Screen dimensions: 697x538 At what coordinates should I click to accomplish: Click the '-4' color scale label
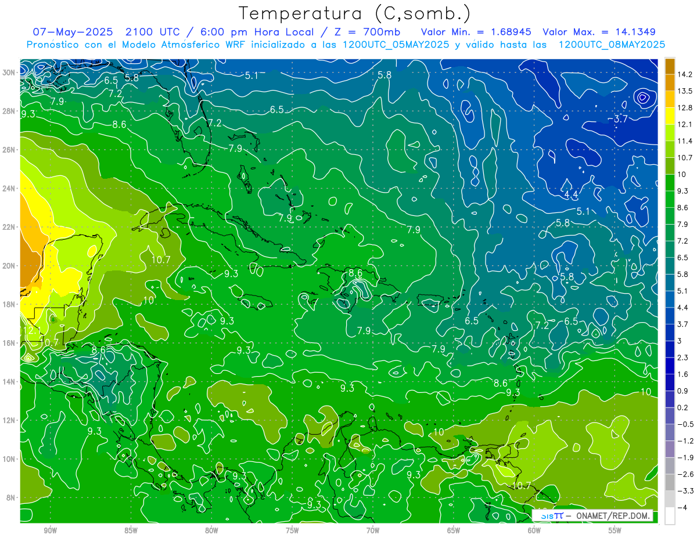682,508
